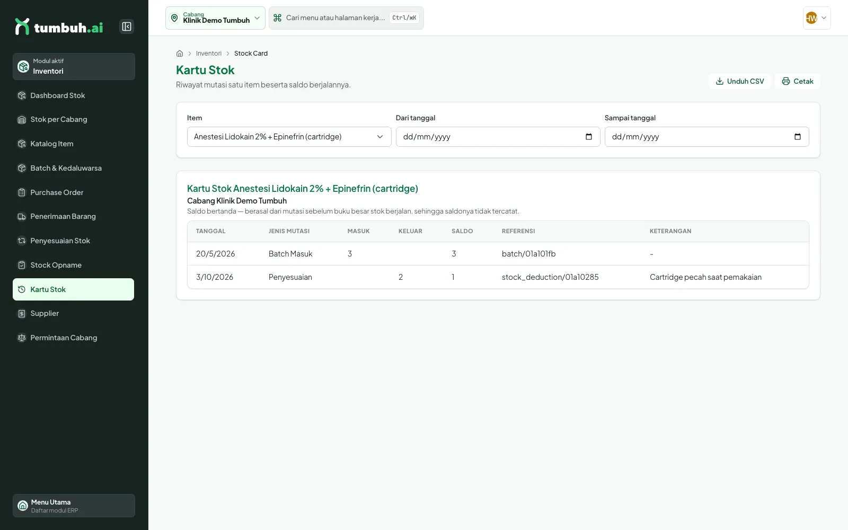Open Dashboard Stok menu
This screenshot has height=530, width=848.
pyautogui.click(x=74, y=95)
